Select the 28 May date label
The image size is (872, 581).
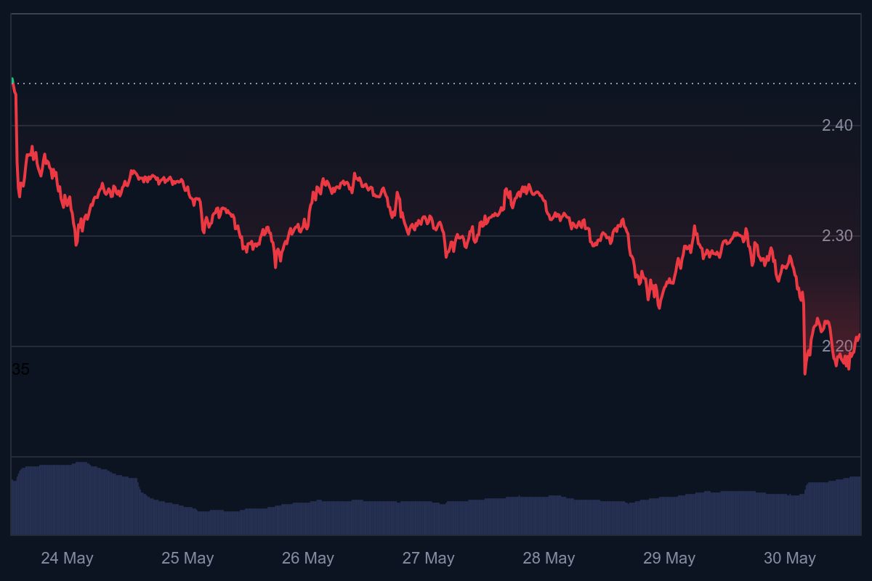[x=549, y=558]
